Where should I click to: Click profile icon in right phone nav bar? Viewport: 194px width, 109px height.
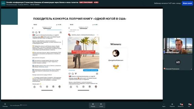(x=96, y=87)
